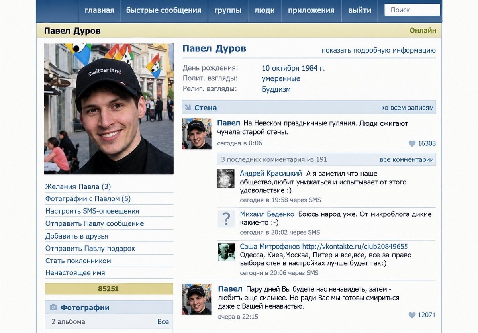This screenshot has height=333, width=478.
Task: Click the religious views value Буддизм
Action: point(276,89)
